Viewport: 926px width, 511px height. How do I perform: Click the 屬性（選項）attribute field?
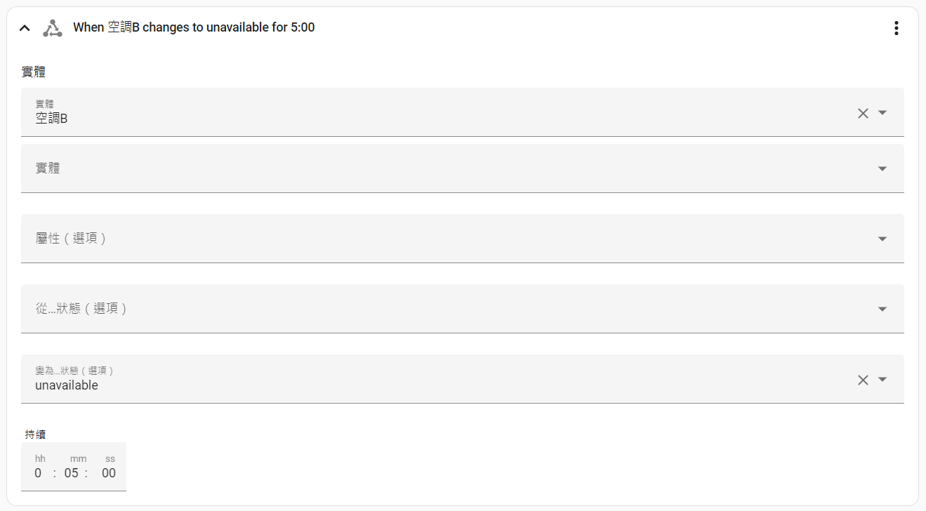point(421,239)
